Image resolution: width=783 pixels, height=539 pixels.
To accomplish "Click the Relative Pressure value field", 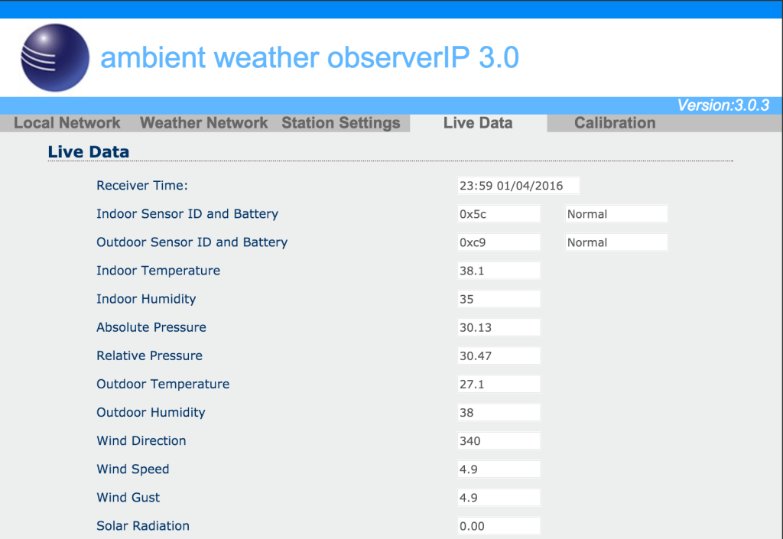I will 499,356.
